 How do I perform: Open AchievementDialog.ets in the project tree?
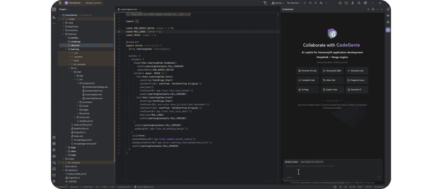(96, 87)
